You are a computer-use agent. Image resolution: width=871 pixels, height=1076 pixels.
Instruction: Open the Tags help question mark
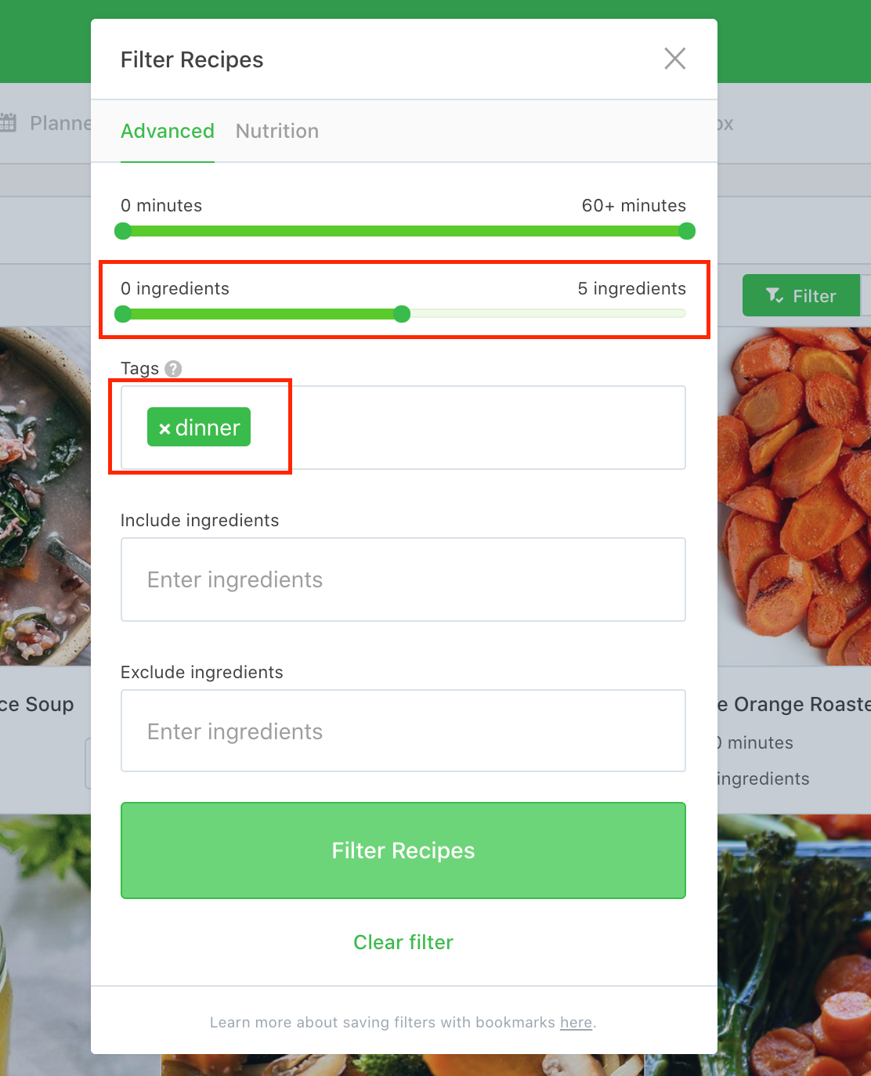point(173,368)
